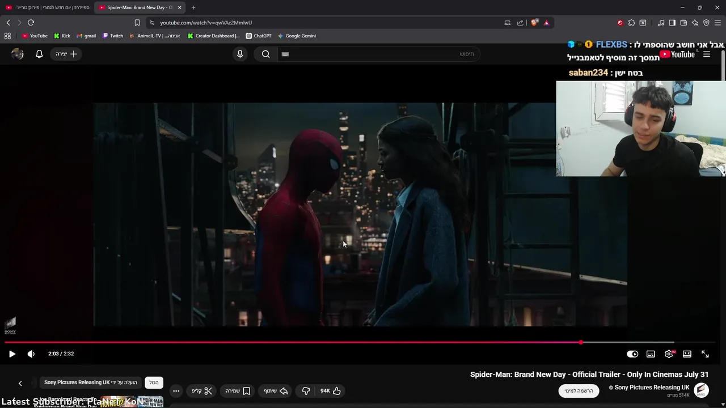Turn on subtitles with the captions icon
Image resolution: width=726 pixels, height=408 pixels.
(651, 354)
